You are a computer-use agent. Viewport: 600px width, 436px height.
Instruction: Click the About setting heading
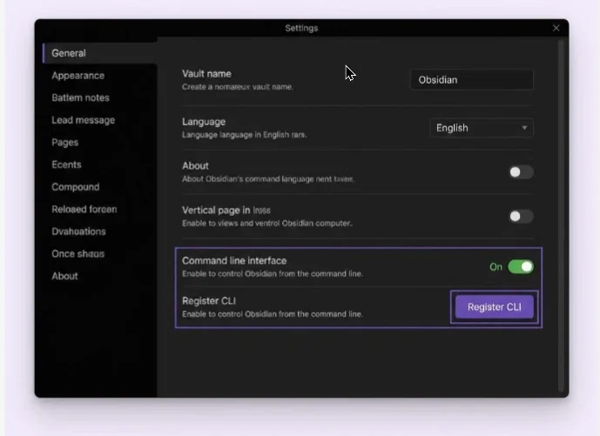point(196,166)
